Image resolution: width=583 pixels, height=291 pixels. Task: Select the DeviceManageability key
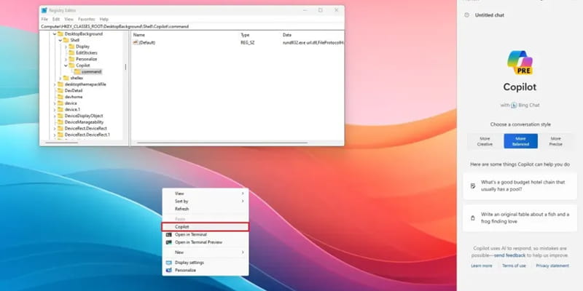tap(84, 122)
